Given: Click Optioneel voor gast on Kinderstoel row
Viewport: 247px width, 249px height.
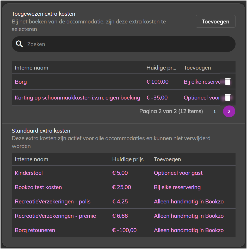Looking at the screenshot, I should click(x=178, y=173).
